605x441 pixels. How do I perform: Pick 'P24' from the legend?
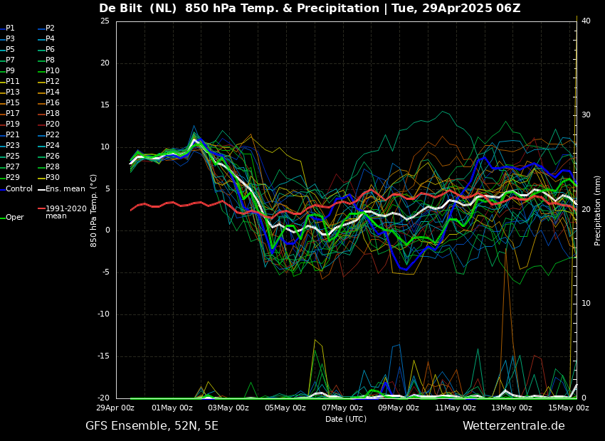coord(53,145)
